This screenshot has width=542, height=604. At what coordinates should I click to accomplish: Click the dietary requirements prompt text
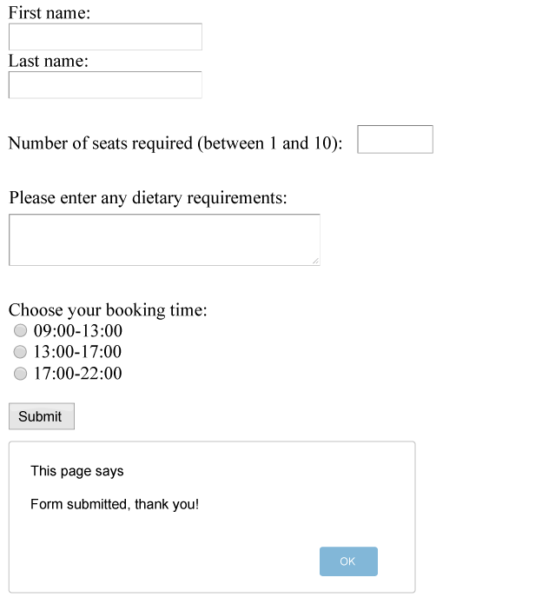[x=148, y=198]
